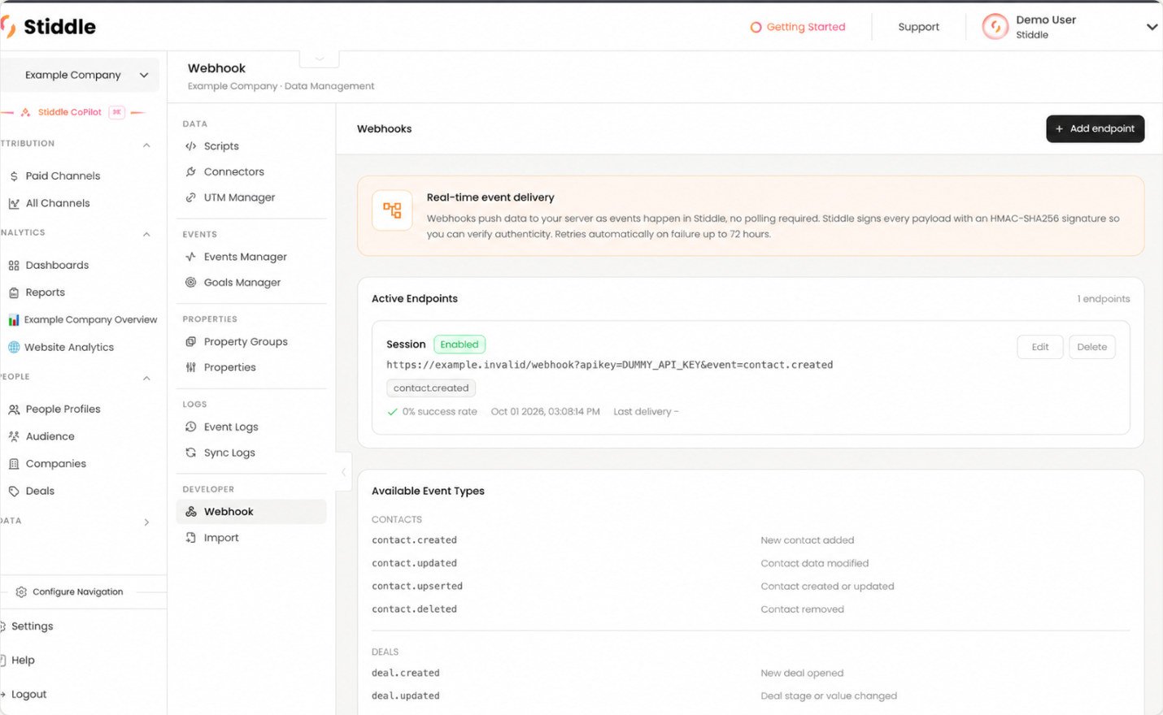This screenshot has height=715, width=1163.
Task: Click the Deals tag icon
Action: pos(14,491)
